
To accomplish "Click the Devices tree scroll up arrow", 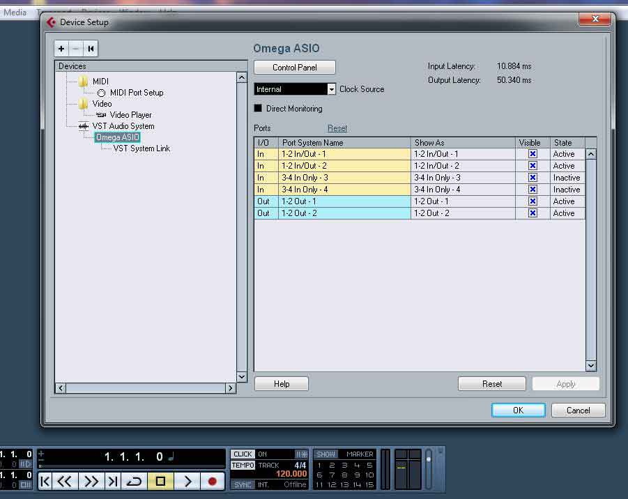I will pyautogui.click(x=242, y=77).
